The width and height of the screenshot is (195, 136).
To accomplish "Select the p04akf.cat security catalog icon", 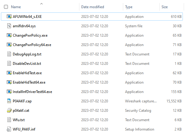I will coord(9,111).
